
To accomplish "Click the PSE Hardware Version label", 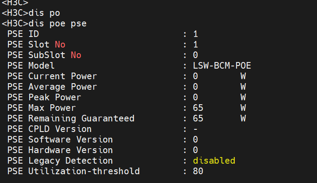I will [60, 150].
